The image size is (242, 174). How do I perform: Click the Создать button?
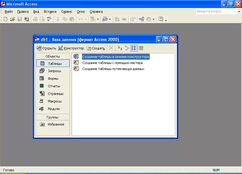tap(96, 48)
